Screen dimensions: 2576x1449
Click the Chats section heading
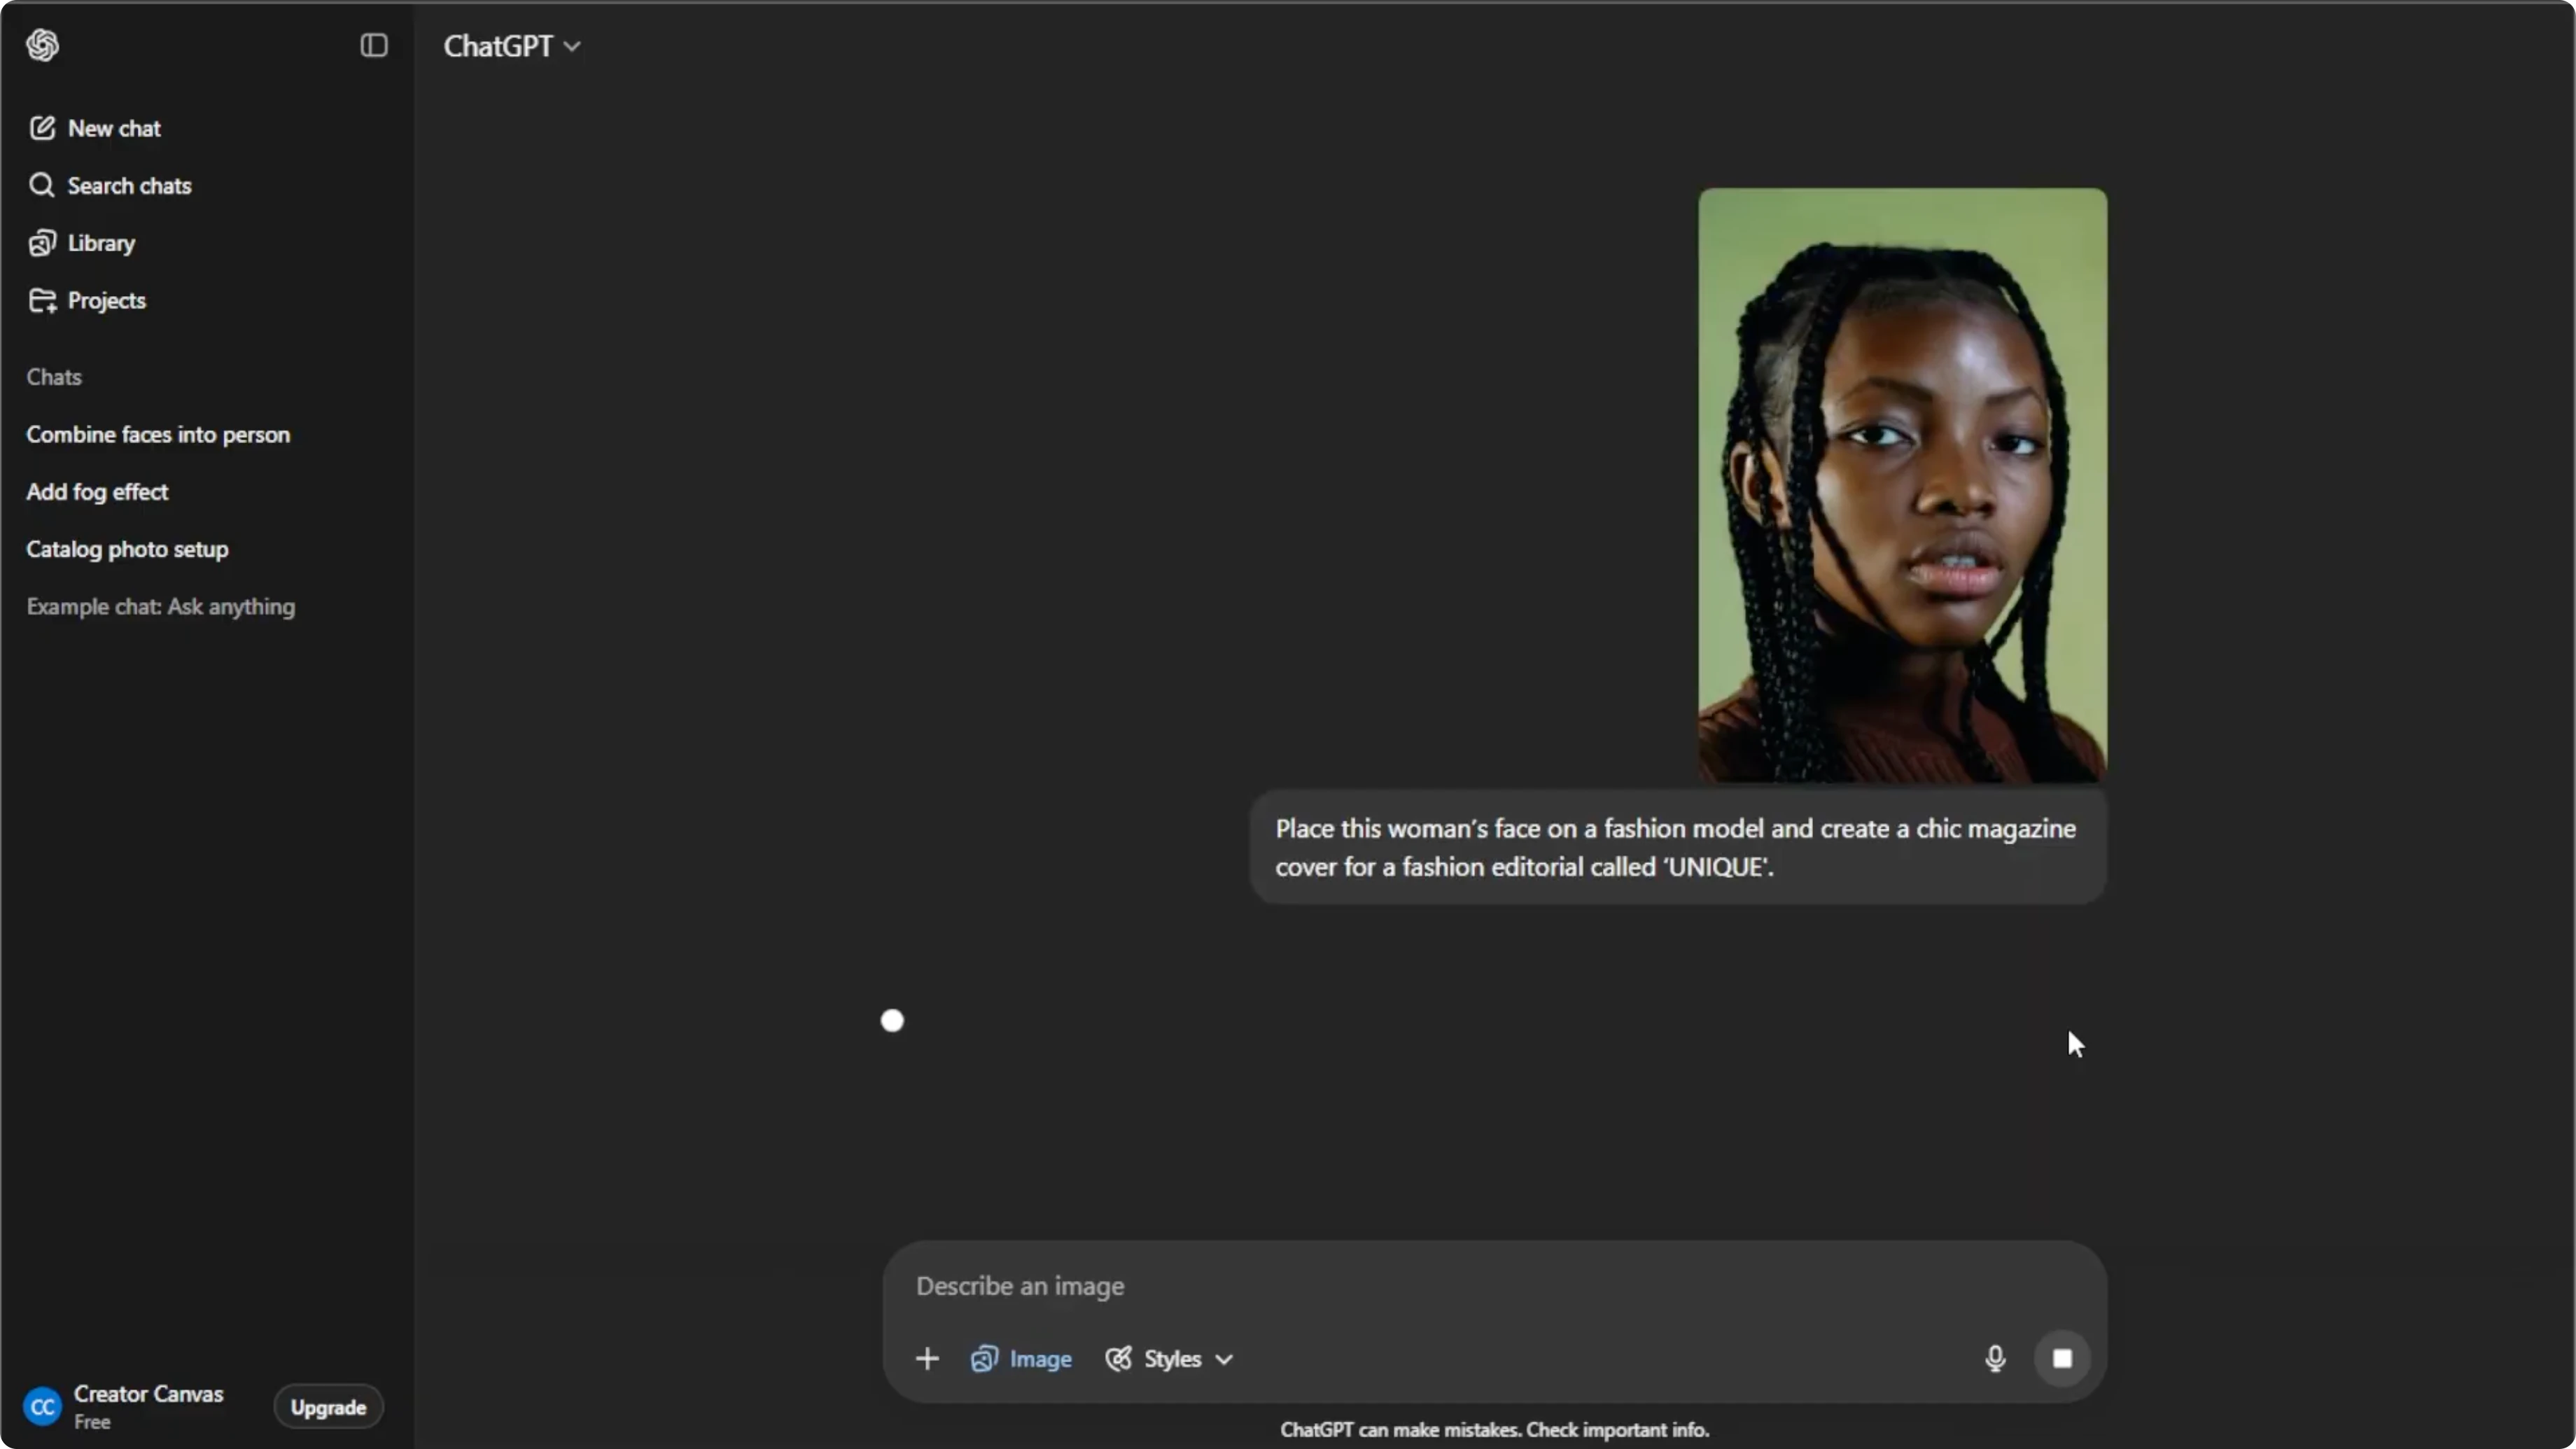coord(54,377)
